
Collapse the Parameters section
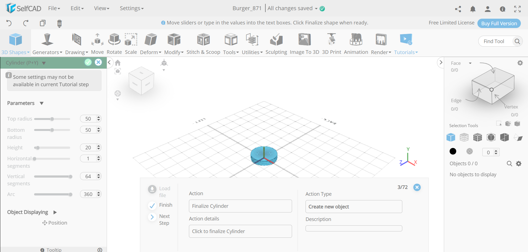point(42,103)
